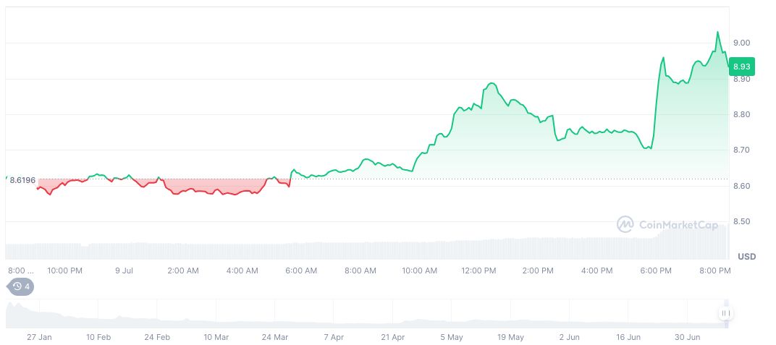Click the 10:00 PM label on time axis

64,271
